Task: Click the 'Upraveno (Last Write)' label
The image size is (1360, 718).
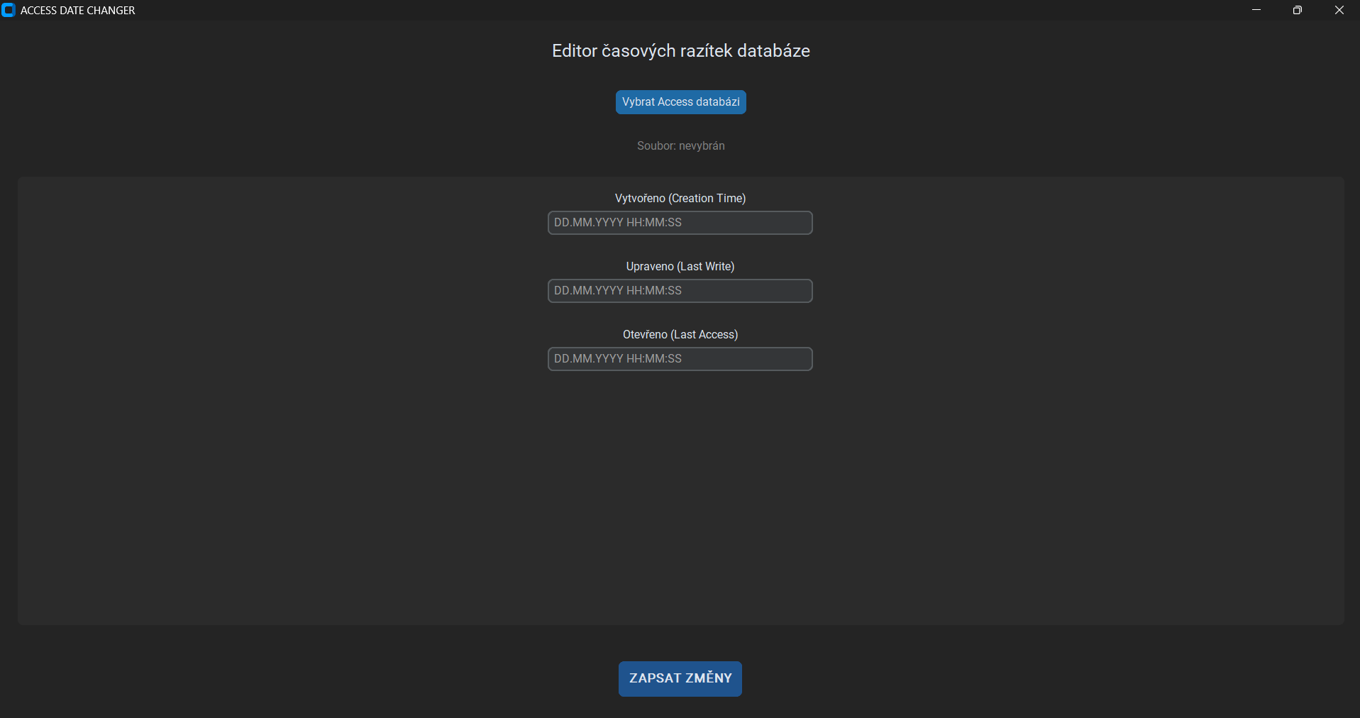Action: (680, 266)
